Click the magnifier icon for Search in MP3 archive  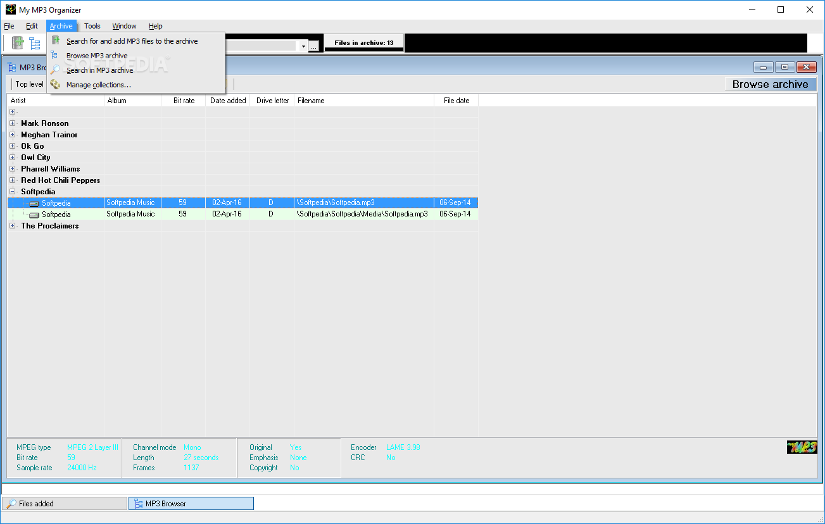click(x=56, y=70)
